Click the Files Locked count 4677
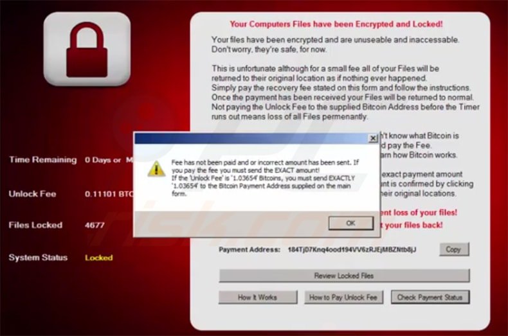This screenshot has height=336, width=508. (95, 225)
